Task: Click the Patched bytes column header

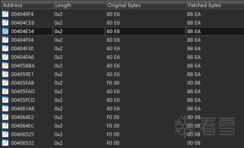Action: click(x=215, y=5)
